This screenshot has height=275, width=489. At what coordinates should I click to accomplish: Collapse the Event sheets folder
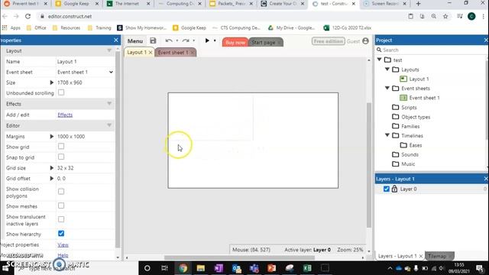tap(387, 89)
